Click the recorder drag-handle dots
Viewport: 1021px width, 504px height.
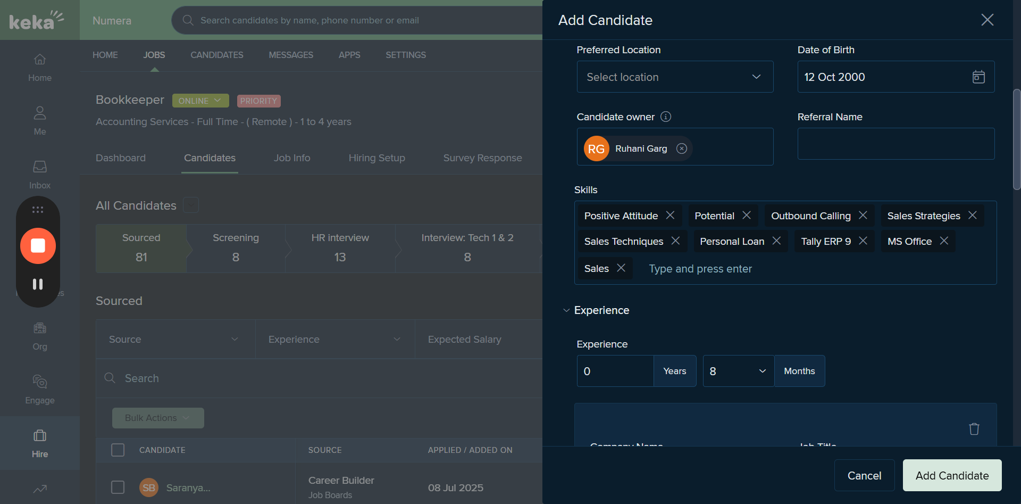pos(38,210)
